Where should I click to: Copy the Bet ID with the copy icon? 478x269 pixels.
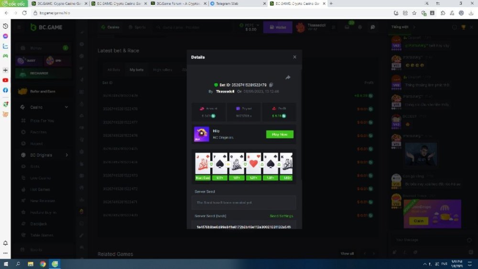[271, 85]
